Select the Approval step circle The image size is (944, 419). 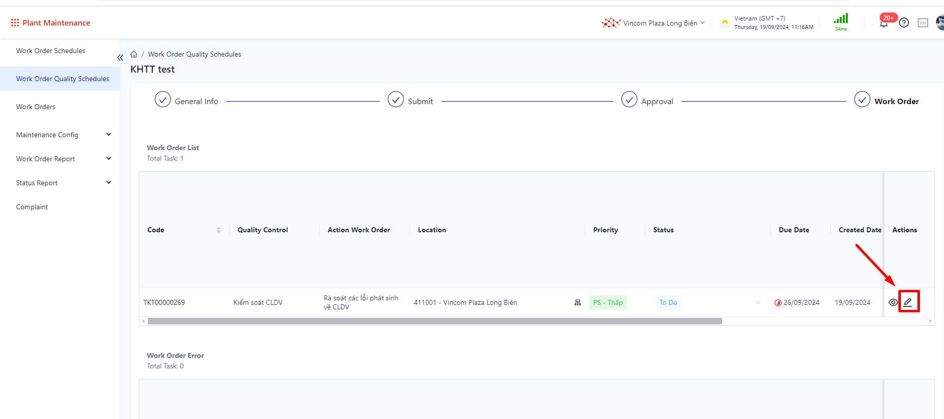tap(629, 100)
